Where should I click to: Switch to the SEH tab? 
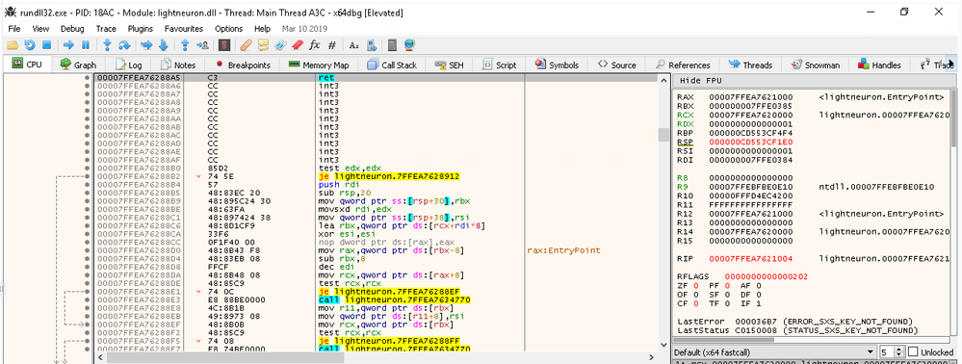click(x=449, y=65)
